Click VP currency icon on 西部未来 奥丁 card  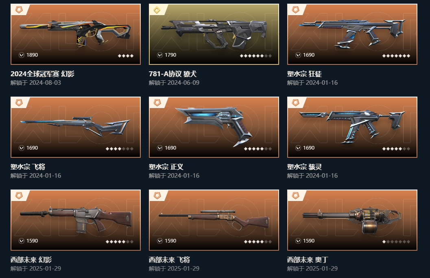point(298,240)
